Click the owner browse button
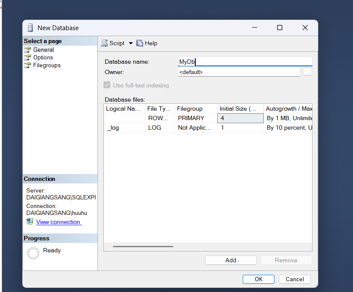Screen dimensions: 353x292 pos(307,72)
